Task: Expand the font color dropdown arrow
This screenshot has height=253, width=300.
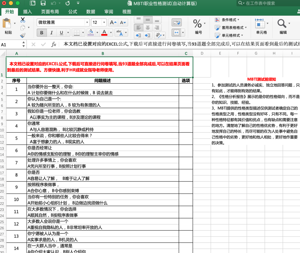Action: pos(111,33)
